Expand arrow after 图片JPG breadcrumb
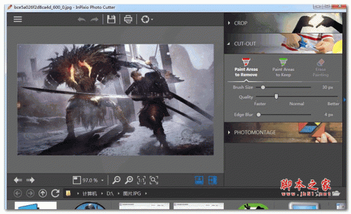This screenshot has height=214, width=351. click(146, 194)
